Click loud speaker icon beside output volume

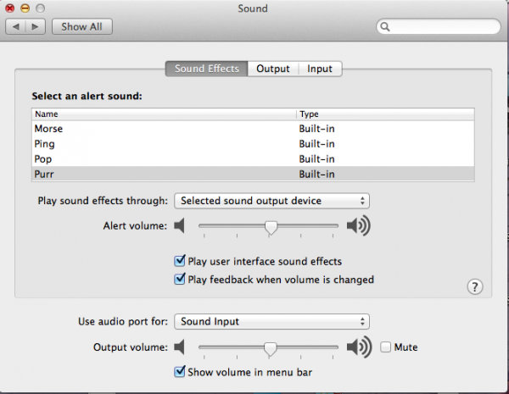[x=359, y=347]
